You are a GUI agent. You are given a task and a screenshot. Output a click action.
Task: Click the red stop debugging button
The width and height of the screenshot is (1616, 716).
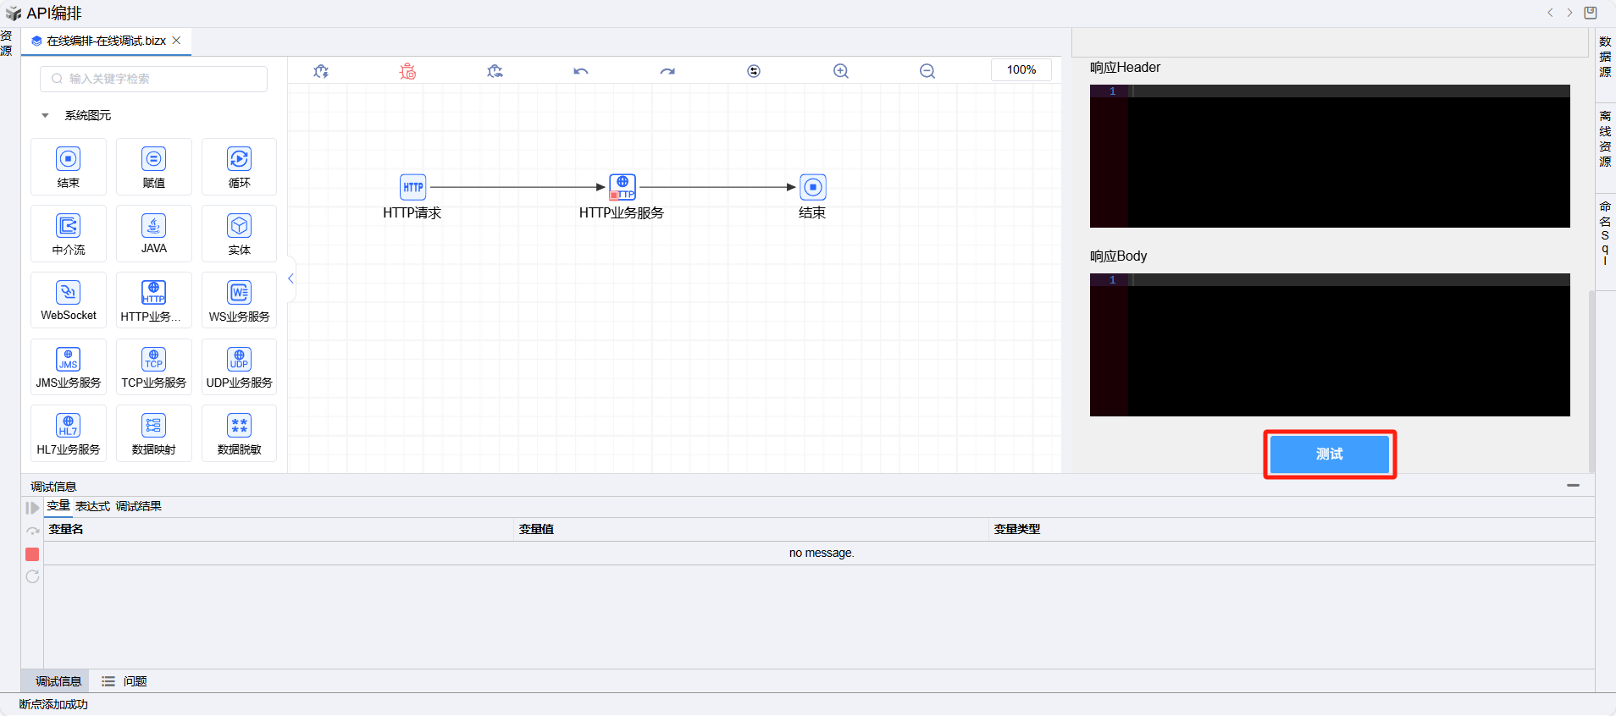point(32,554)
